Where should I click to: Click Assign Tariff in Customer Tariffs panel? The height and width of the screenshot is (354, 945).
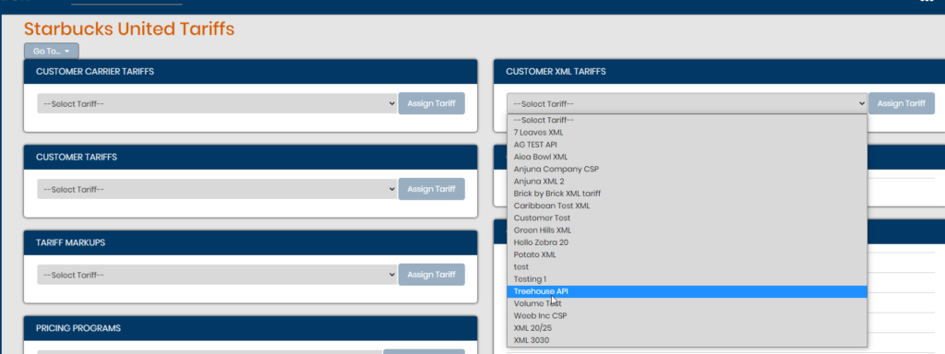[432, 189]
